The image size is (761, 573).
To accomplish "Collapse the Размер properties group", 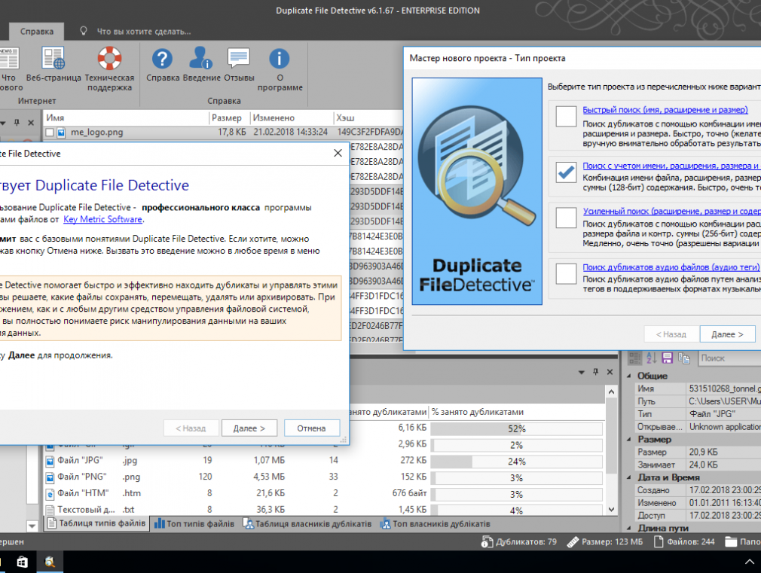I will point(629,440).
